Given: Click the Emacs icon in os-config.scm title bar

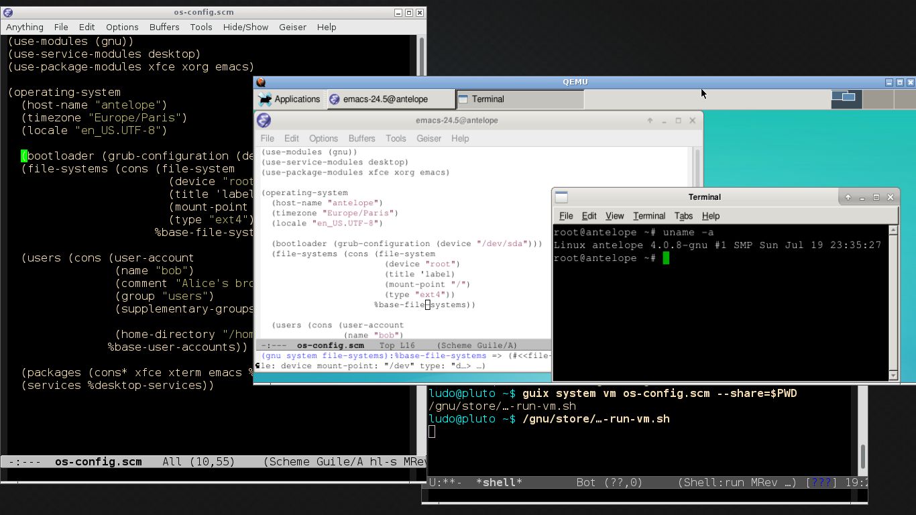Looking at the screenshot, I should [x=8, y=13].
